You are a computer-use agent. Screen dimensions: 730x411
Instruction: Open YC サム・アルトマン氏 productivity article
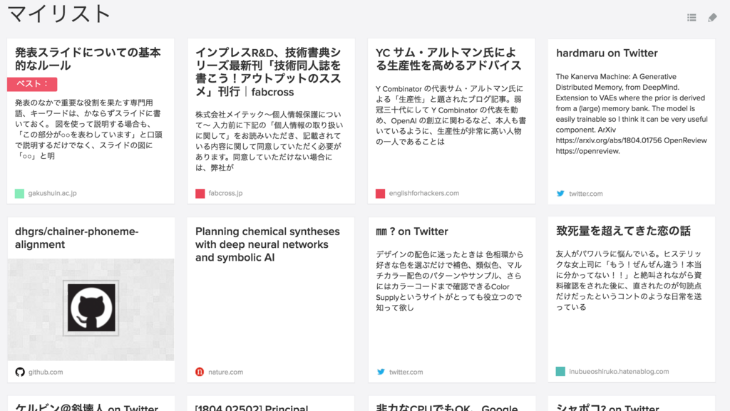[448, 59]
